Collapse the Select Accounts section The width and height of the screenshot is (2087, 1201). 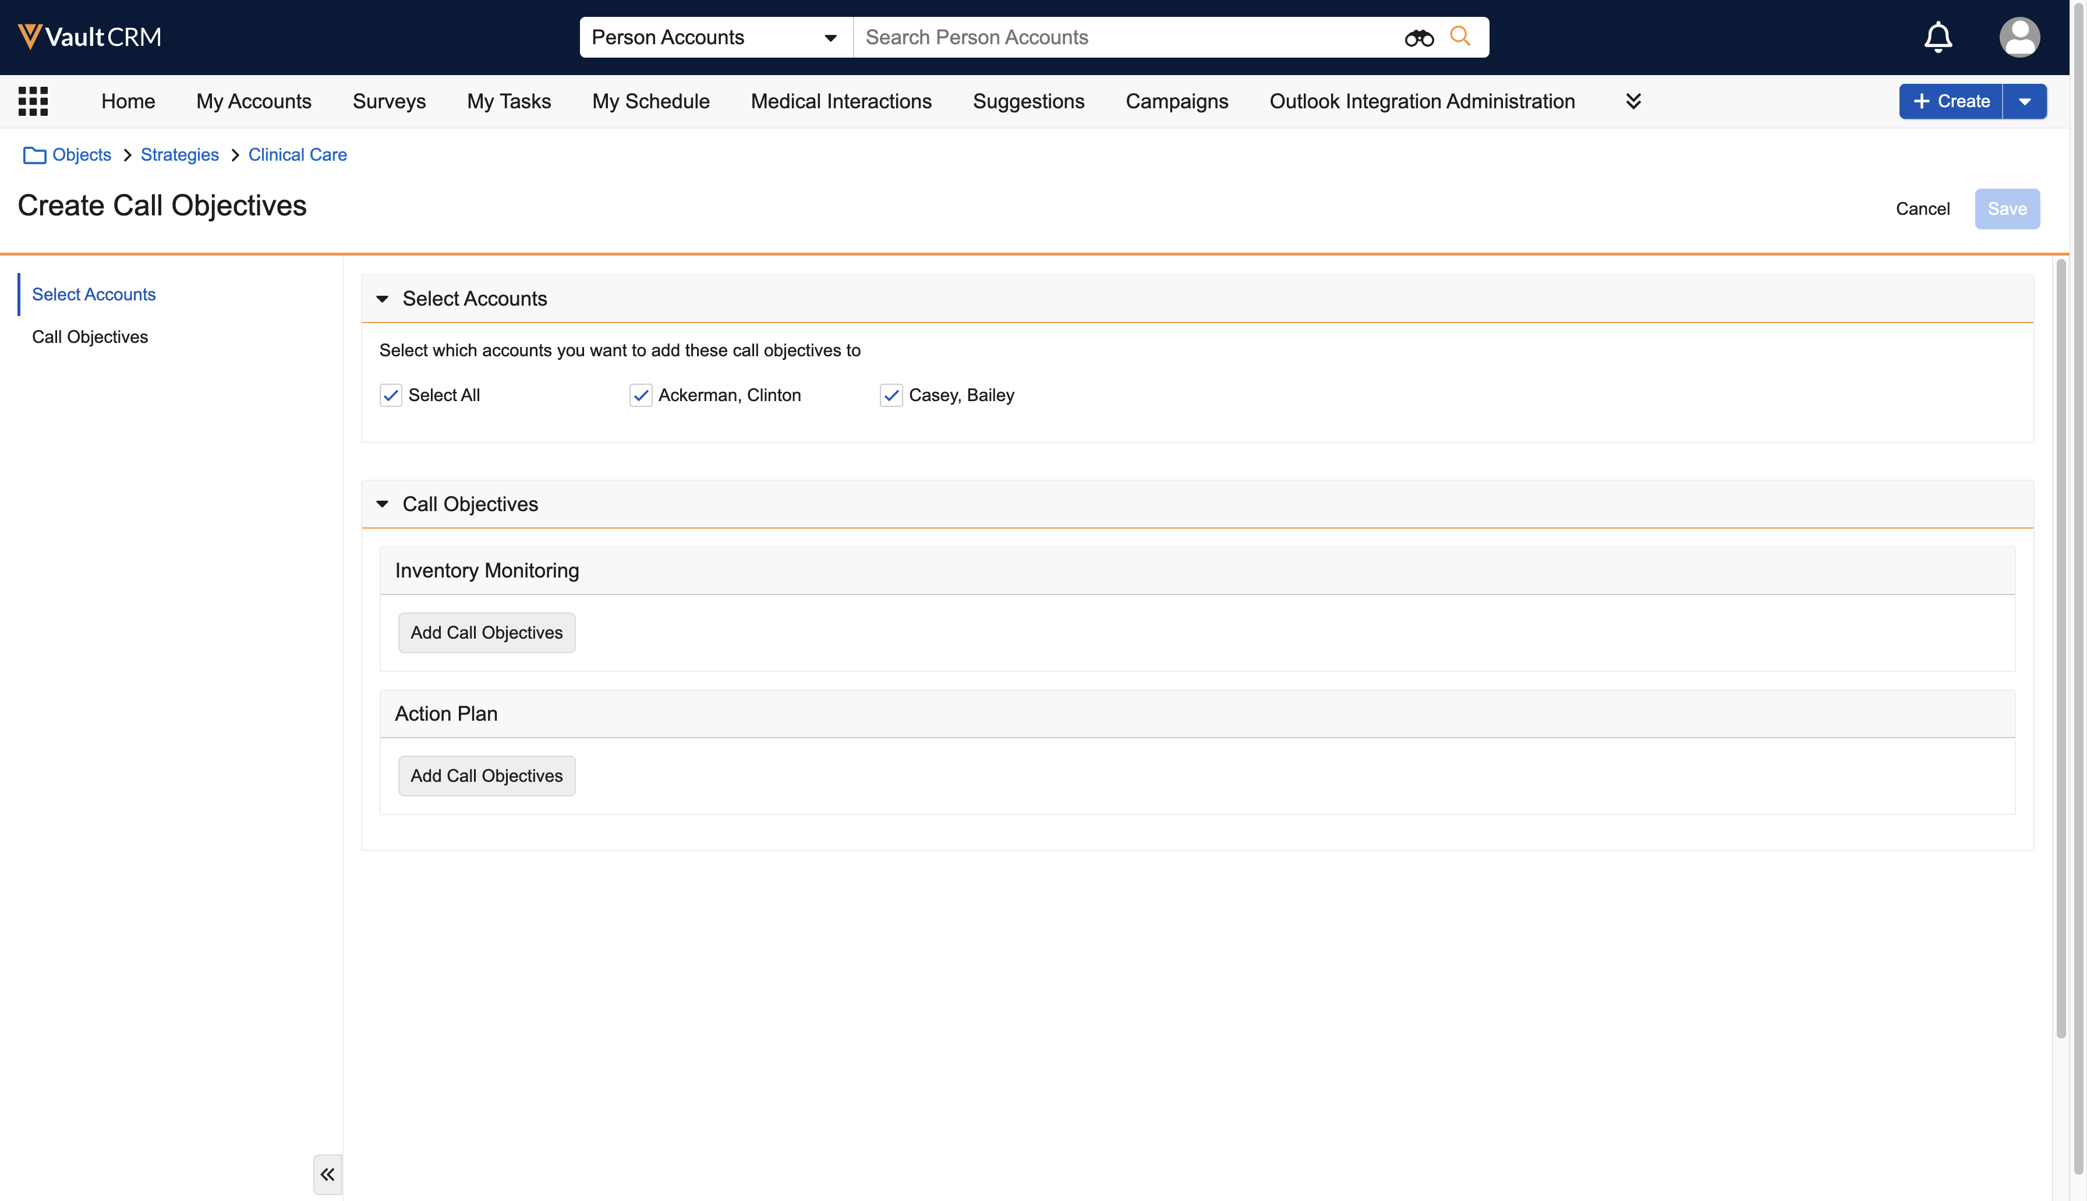tap(382, 299)
